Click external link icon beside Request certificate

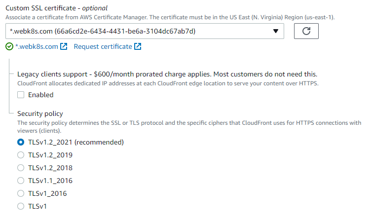138,47
